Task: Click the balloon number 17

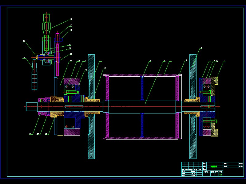Action: tap(71, 25)
